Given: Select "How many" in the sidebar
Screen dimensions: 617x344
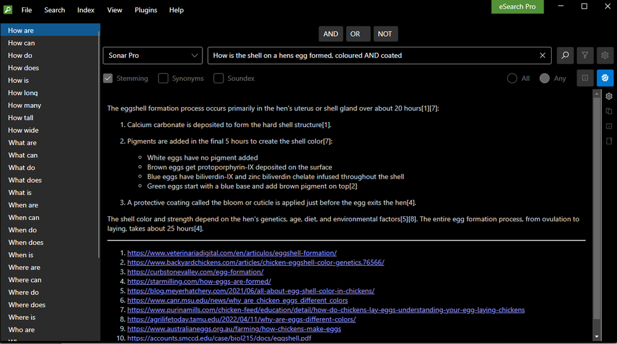Looking at the screenshot, I should coord(50,105).
